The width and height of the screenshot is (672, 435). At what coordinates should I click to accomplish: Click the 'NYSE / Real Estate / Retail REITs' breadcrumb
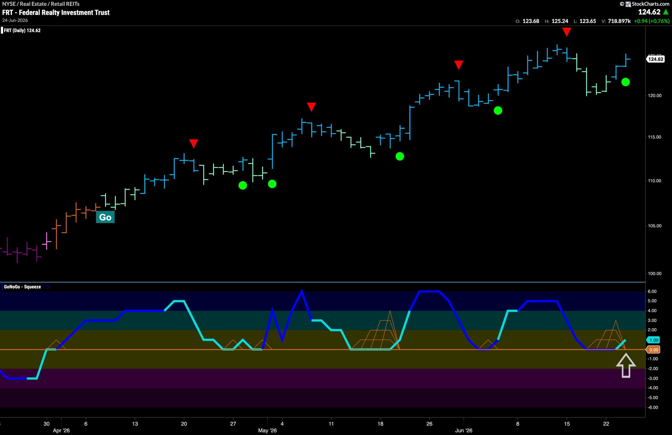[x=41, y=4]
